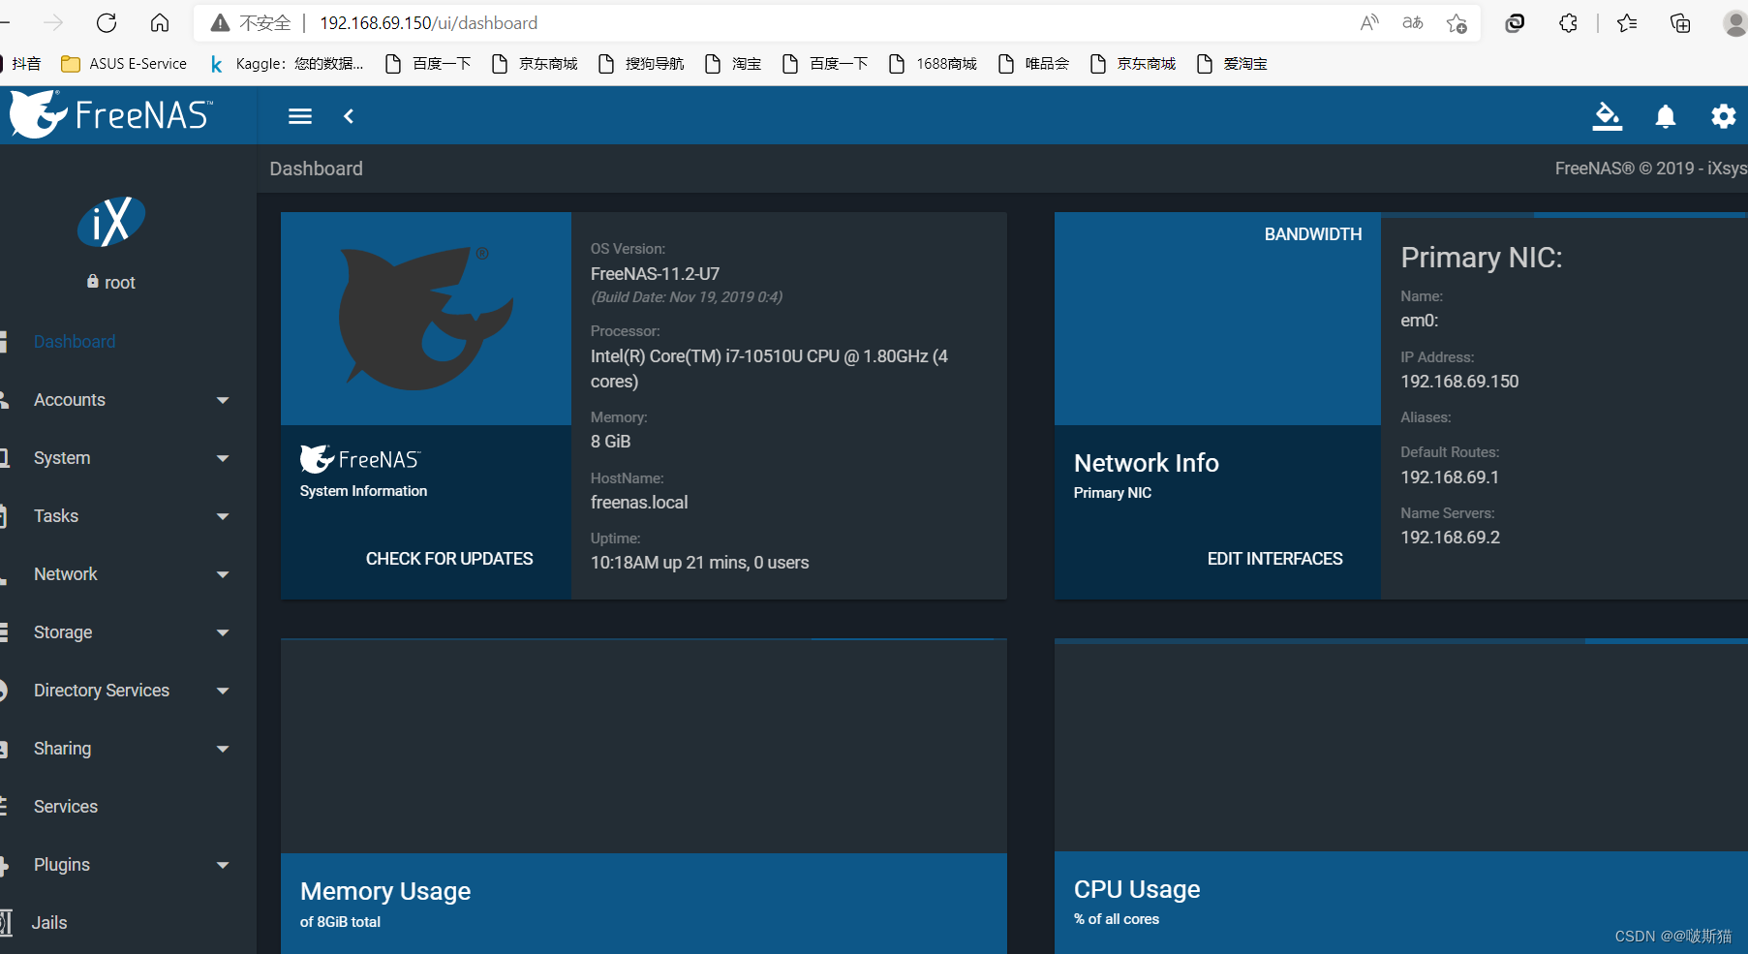Click CHECK FOR UPDATES
Screen dimensions: 1748x954
click(448, 558)
